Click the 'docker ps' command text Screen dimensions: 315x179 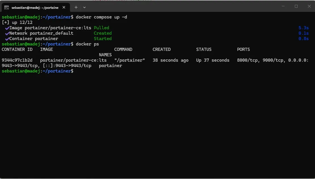[87, 44]
